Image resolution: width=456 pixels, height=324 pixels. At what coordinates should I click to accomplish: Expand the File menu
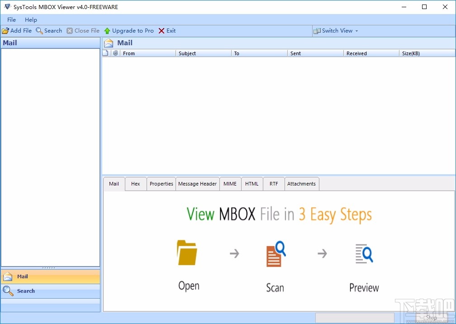tap(11, 19)
